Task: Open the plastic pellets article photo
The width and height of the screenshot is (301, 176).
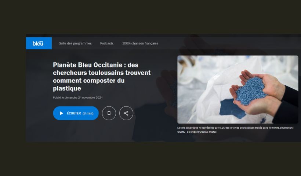Action: pyautogui.click(x=237, y=89)
